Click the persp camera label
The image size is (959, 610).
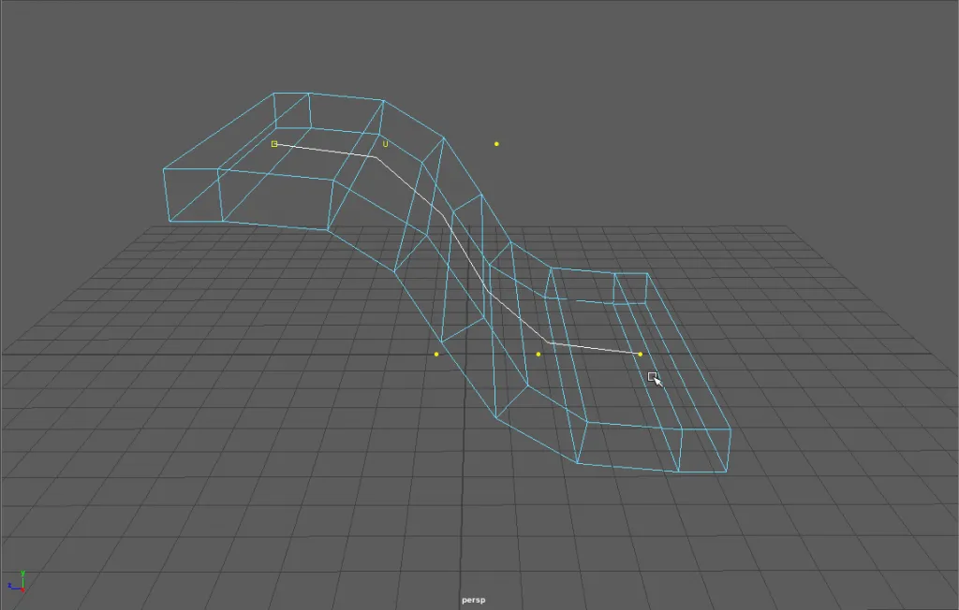click(x=476, y=600)
